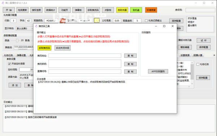Select 欢乐盲盒 in the gift list
The width and height of the screenshot is (217, 136).
192,18
